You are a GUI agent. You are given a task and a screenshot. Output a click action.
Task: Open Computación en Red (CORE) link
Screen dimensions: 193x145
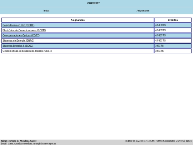(19, 25)
